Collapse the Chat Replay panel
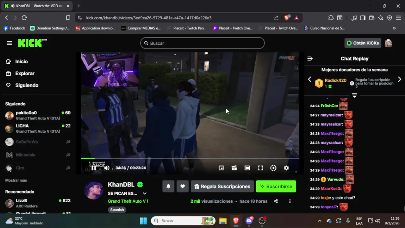Image resolution: width=405 pixels, height=228 pixels. 310,59
